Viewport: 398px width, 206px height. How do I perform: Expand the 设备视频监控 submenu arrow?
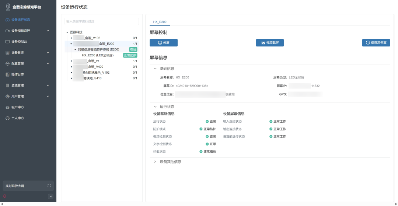(x=48, y=31)
